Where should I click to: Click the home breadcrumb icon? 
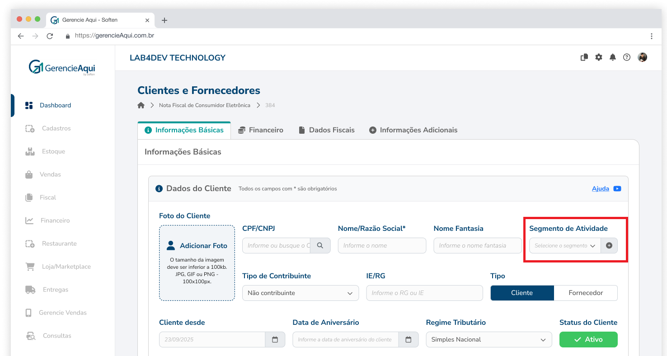coord(141,105)
